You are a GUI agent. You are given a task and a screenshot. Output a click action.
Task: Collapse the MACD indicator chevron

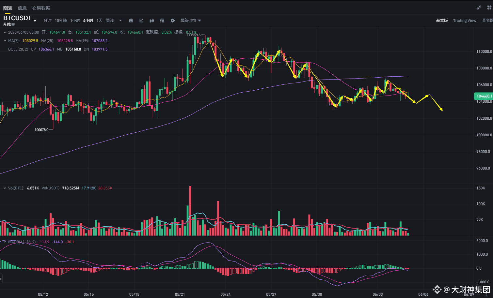click(x=5, y=242)
